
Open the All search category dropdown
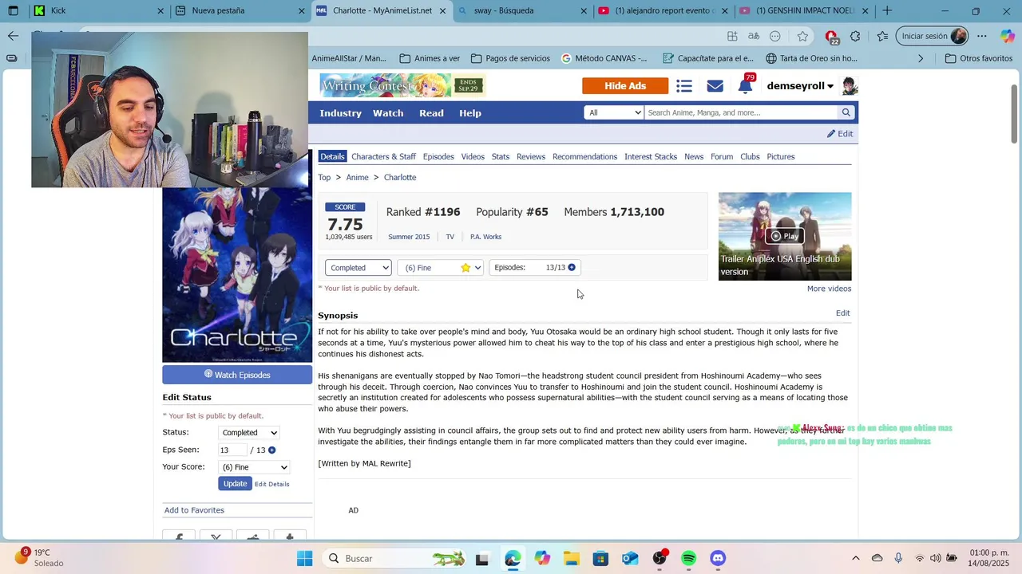[613, 112]
